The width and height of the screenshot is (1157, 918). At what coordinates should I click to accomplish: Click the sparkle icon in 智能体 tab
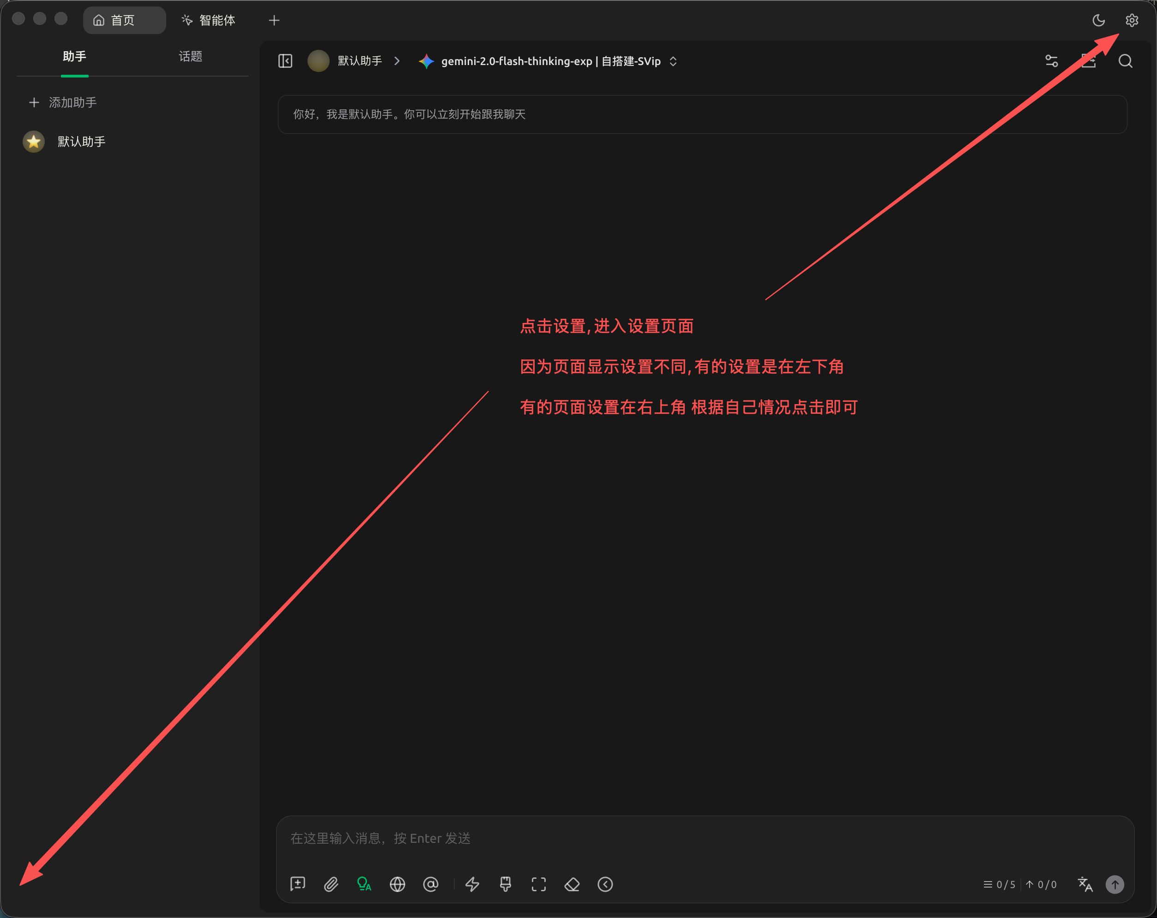pos(187,20)
